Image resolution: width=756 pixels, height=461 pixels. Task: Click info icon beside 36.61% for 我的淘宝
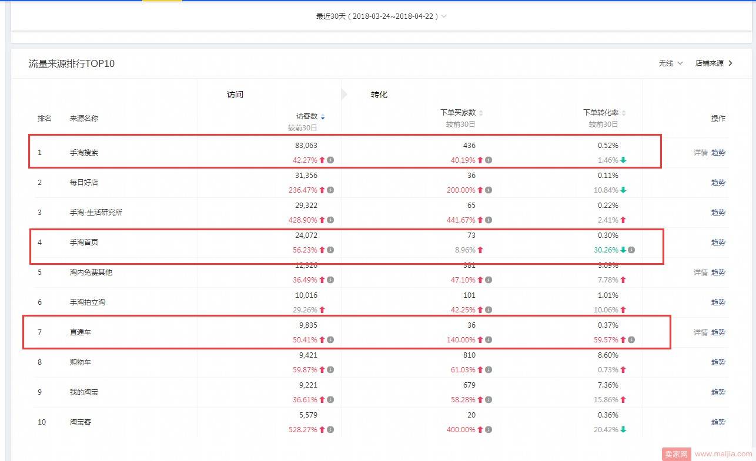pos(331,400)
